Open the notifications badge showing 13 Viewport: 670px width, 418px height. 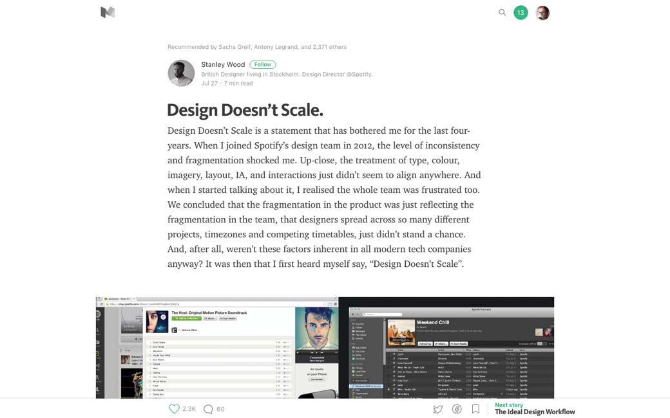point(521,12)
